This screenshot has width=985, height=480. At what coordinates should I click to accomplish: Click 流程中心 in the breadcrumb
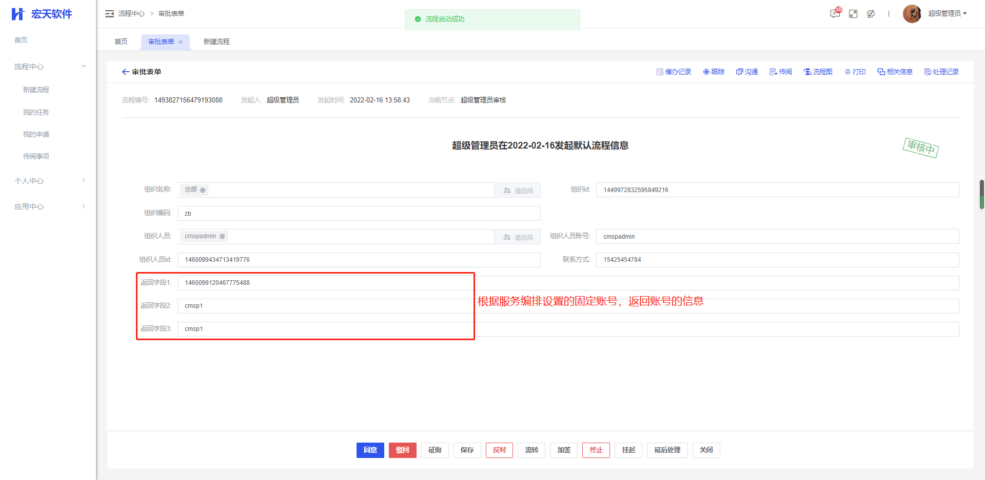pyautogui.click(x=131, y=14)
